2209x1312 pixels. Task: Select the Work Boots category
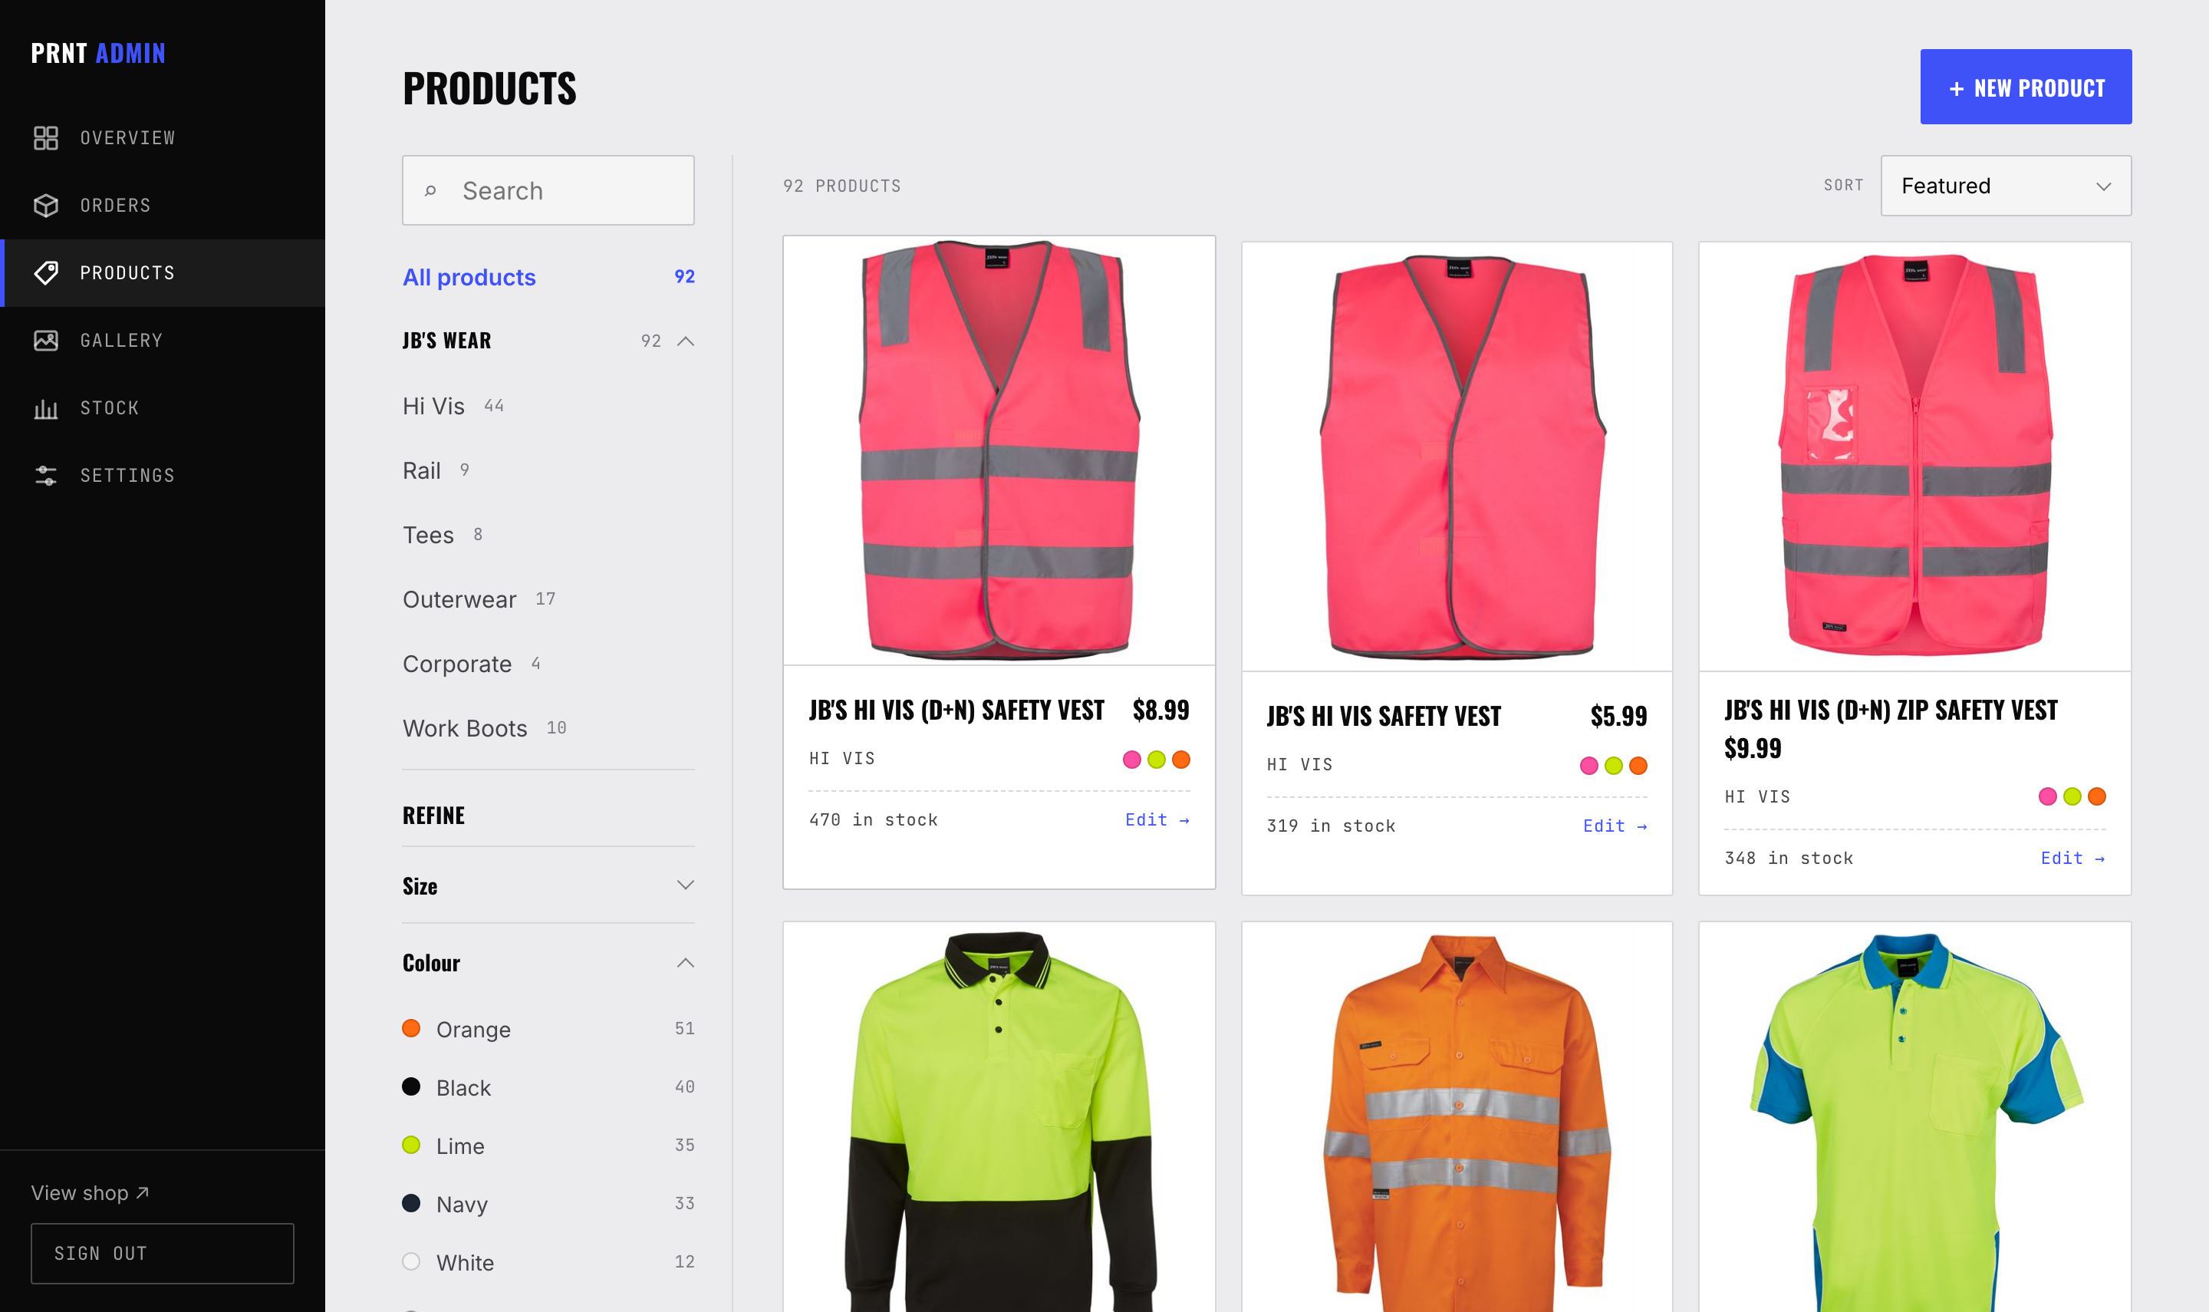coord(485,730)
